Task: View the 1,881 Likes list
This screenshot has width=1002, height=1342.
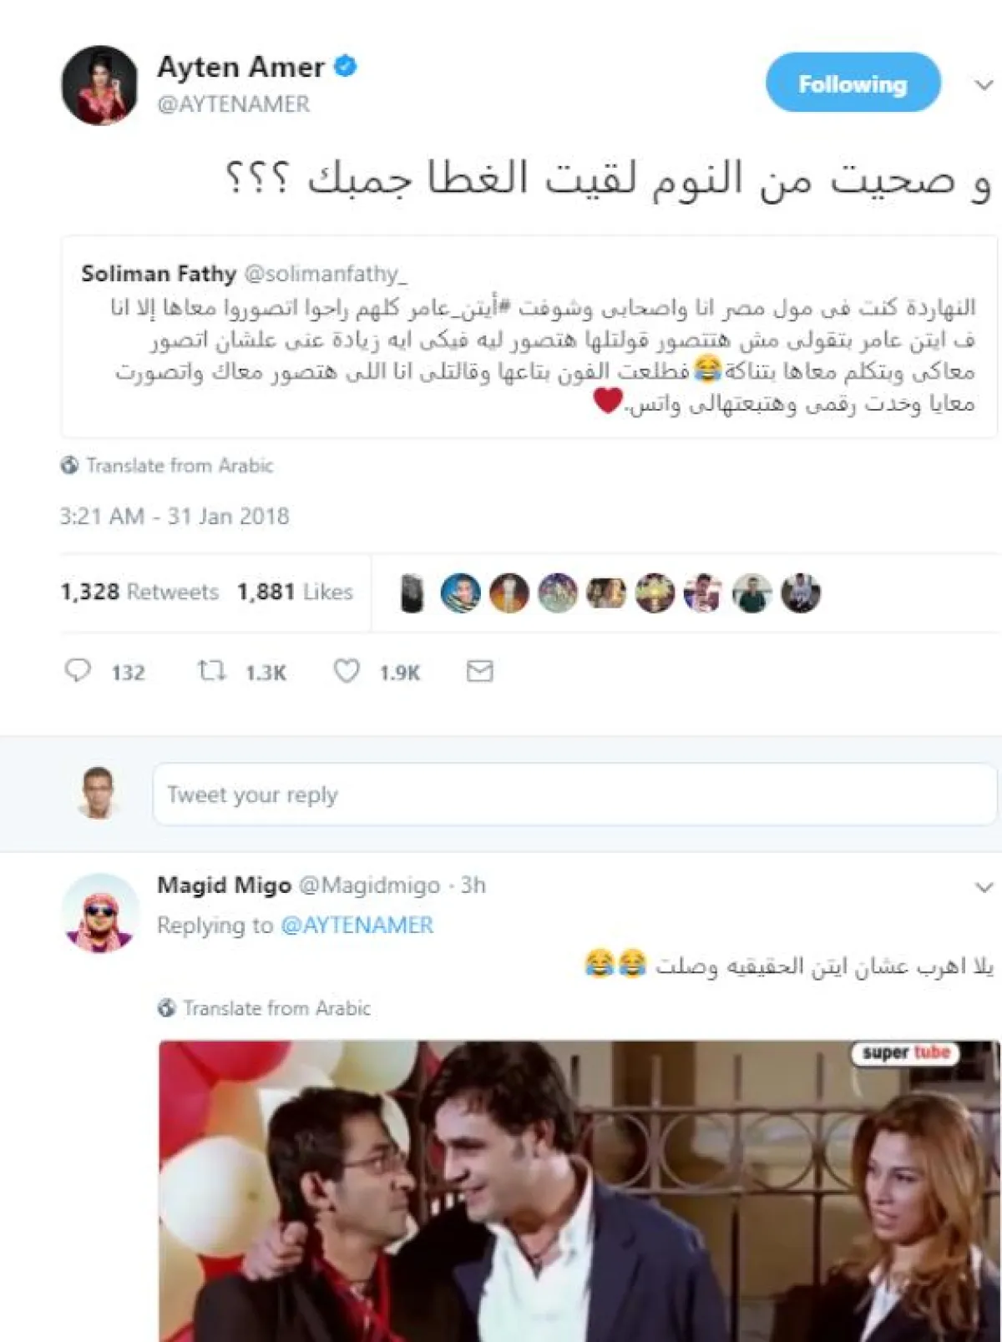Action: 295,592
